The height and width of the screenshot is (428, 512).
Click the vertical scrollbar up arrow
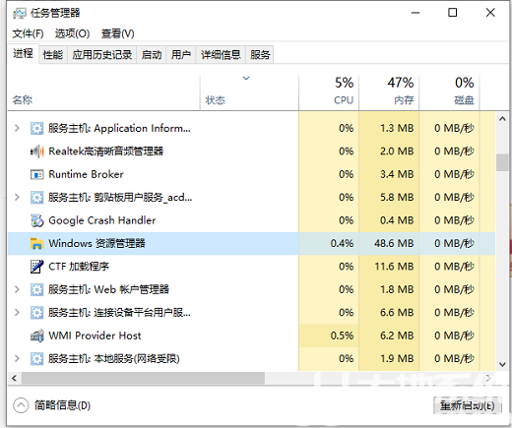click(x=502, y=119)
